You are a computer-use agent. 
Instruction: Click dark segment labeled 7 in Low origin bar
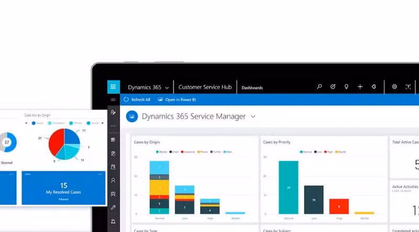[185, 207]
